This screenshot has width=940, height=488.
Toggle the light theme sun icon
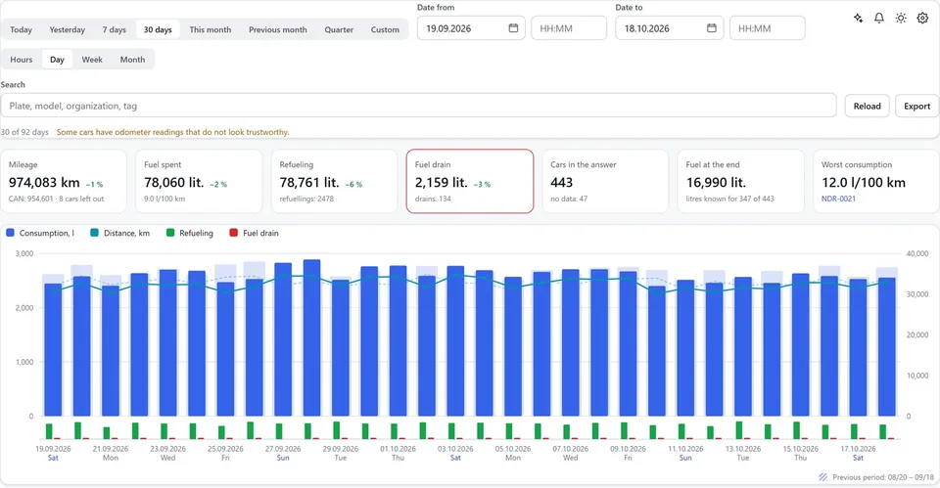click(901, 18)
